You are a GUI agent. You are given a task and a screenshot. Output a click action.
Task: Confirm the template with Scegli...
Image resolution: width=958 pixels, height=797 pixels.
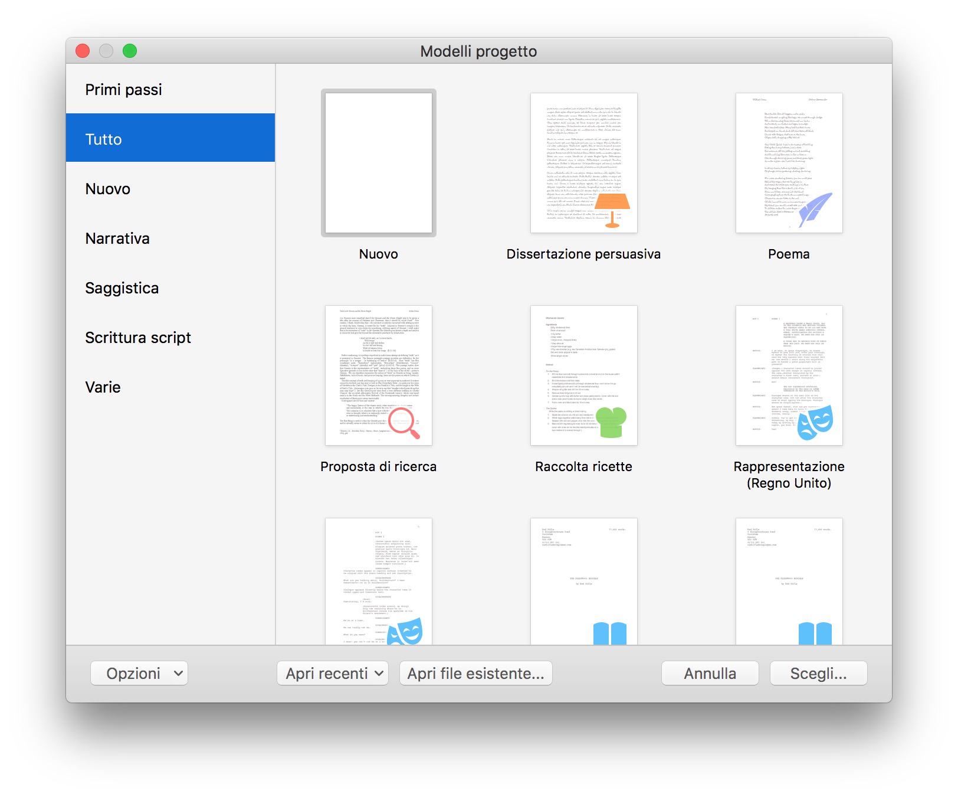[x=819, y=673]
